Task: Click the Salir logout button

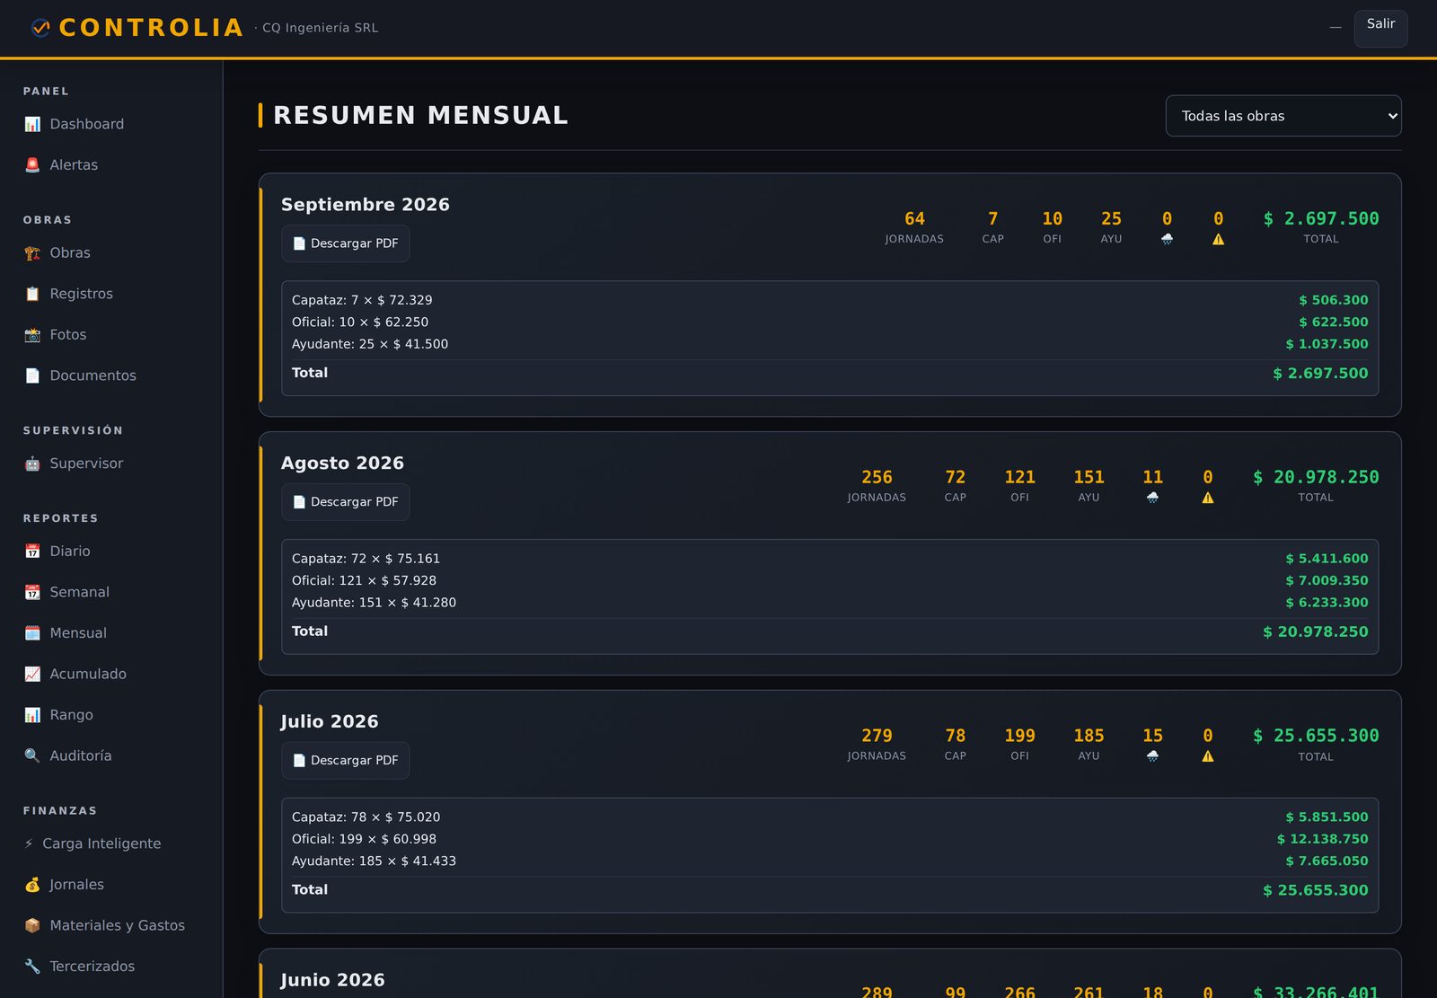Action: click(x=1381, y=29)
